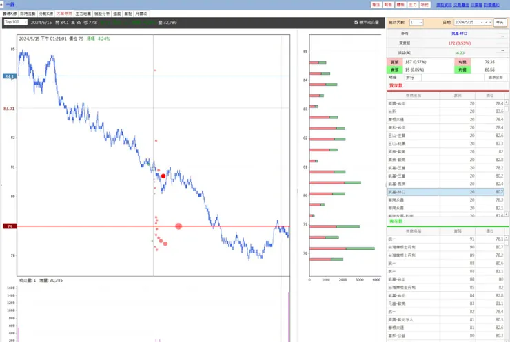The image size is (510, 342).
Task: Select seller row with 90 lots
Action: click(x=446, y=247)
